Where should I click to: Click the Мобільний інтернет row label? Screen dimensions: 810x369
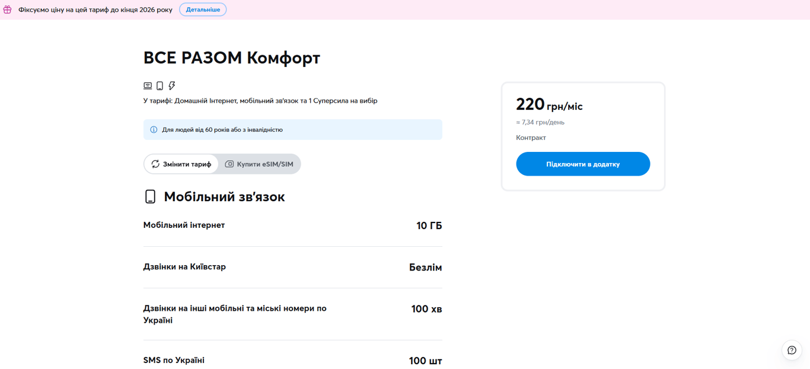coord(184,225)
